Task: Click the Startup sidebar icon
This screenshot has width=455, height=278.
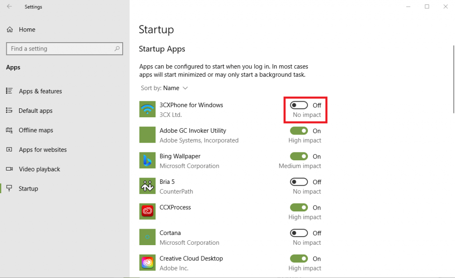Action: click(9, 188)
